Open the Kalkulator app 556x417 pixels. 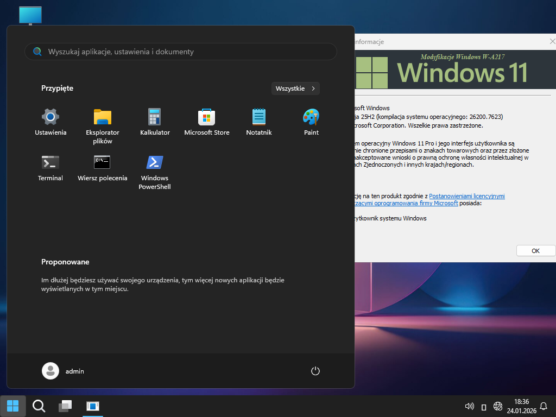155,122
